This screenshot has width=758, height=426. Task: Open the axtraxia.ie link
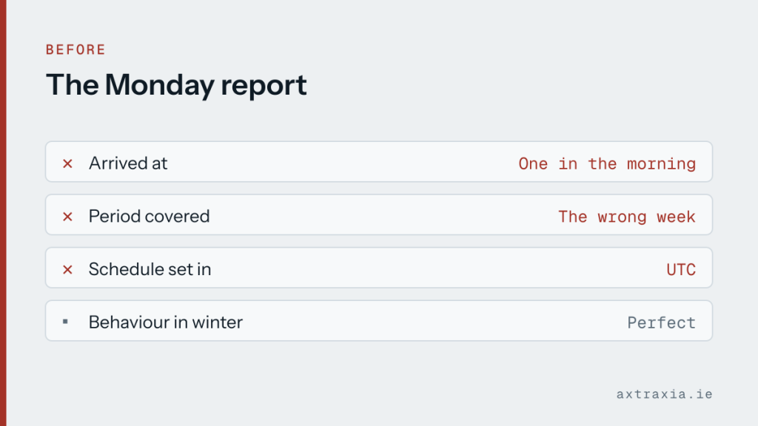664,394
